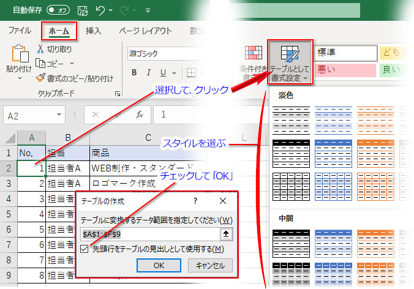Click キャンセル in テーブルの作成 dialog
414x289 pixels.
coord(210,266)
